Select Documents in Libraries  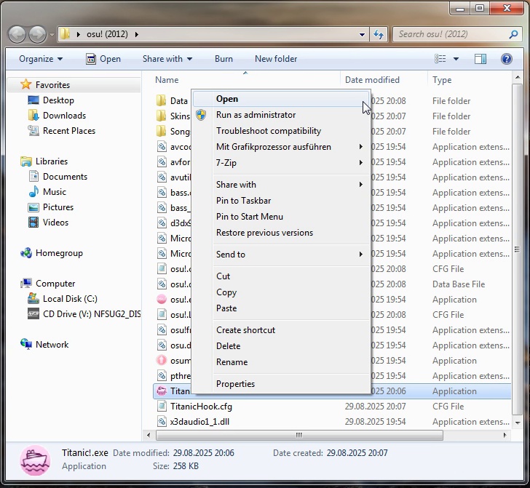(65, 176)
